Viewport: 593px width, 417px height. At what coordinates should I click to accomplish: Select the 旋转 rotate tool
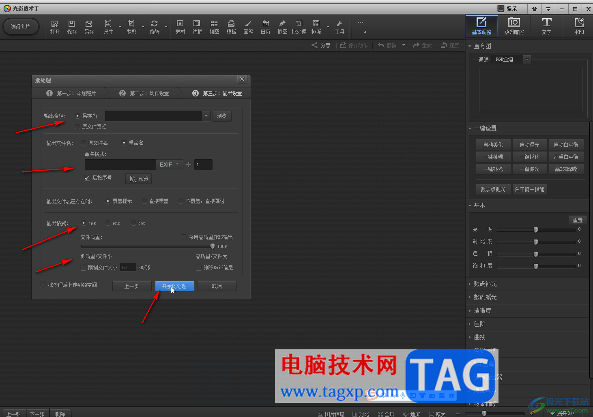[155, 27]
